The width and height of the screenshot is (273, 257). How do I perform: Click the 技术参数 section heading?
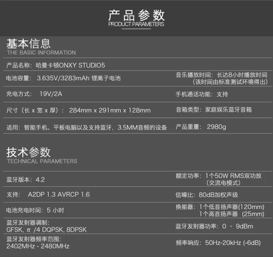(29, 152)
